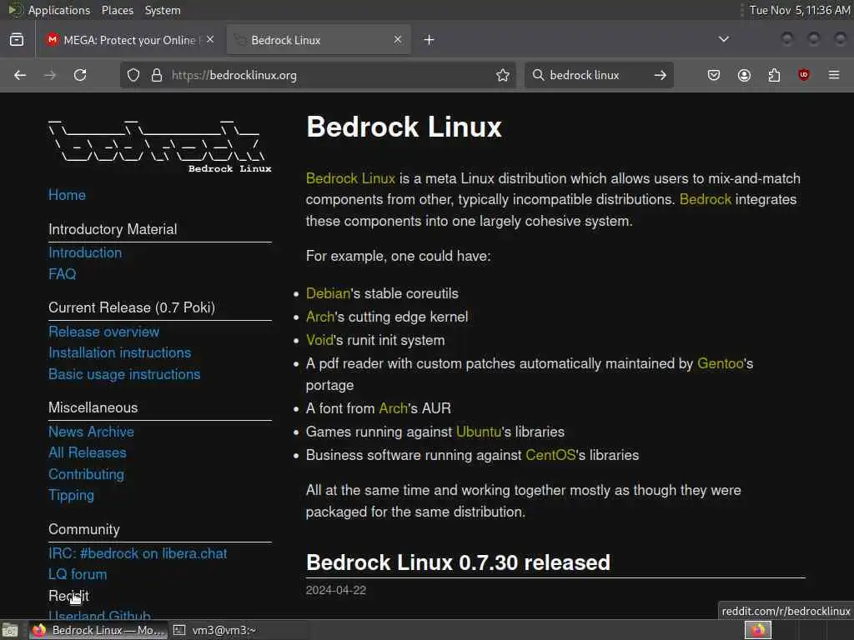Open the Contributing link
This screenshot has width=854, height=640.
[x=86, y=474]
